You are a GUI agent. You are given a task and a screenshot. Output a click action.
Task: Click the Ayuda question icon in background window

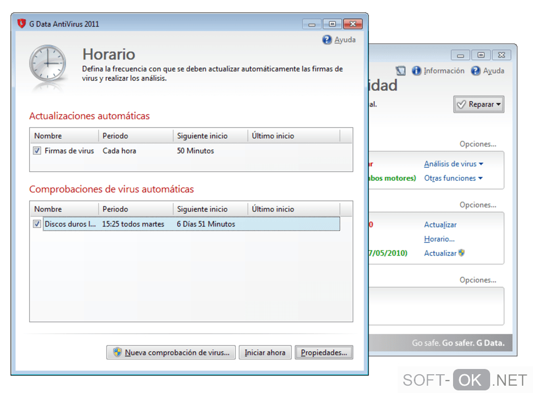click(476, 70)
